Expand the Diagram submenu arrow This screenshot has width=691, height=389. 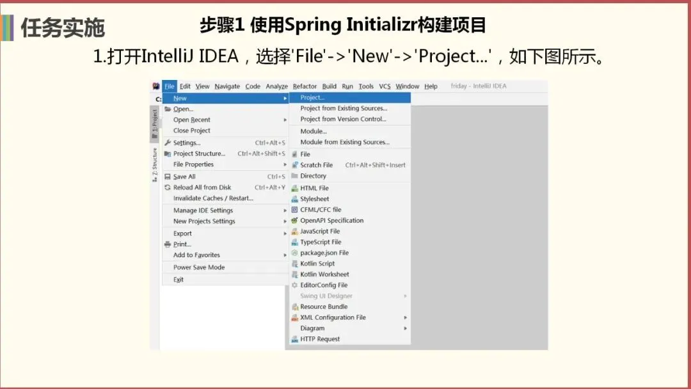[x=406, y=328]
